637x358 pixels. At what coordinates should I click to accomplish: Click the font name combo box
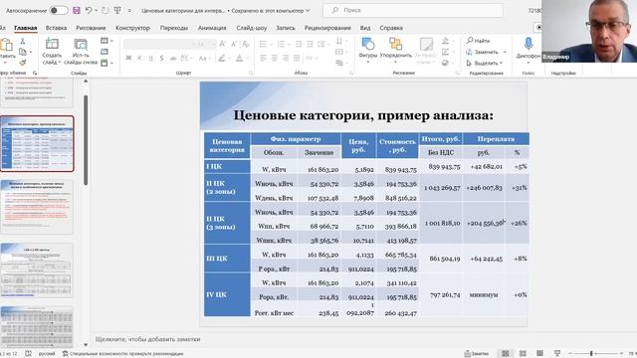point(158,44)
